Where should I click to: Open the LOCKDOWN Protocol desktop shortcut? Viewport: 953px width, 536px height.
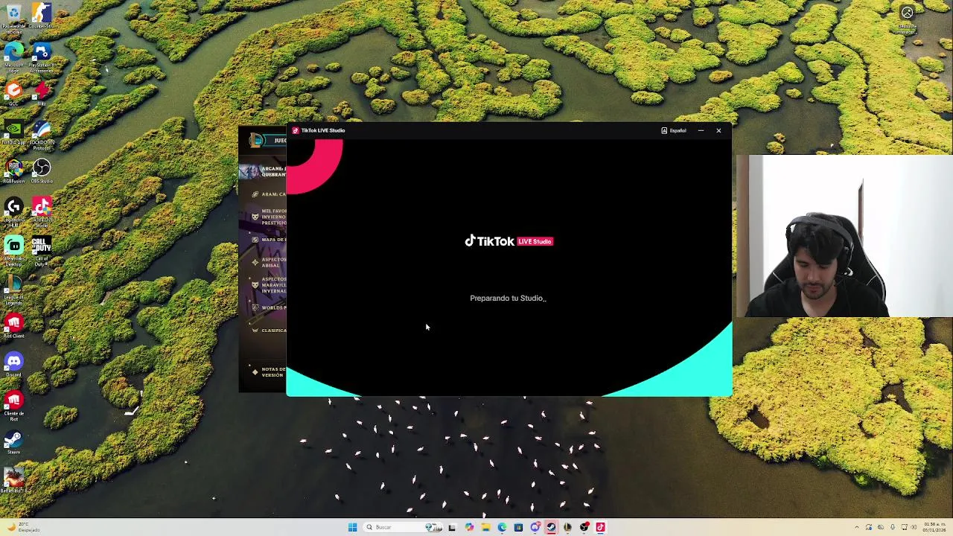click(42, 133)
